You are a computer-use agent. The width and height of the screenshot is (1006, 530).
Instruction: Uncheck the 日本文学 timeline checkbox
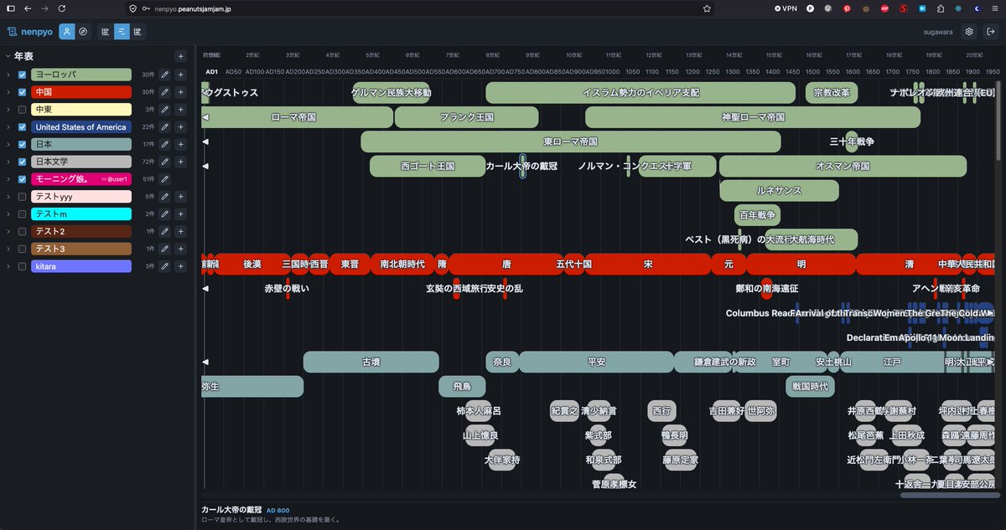click(23, 162)
